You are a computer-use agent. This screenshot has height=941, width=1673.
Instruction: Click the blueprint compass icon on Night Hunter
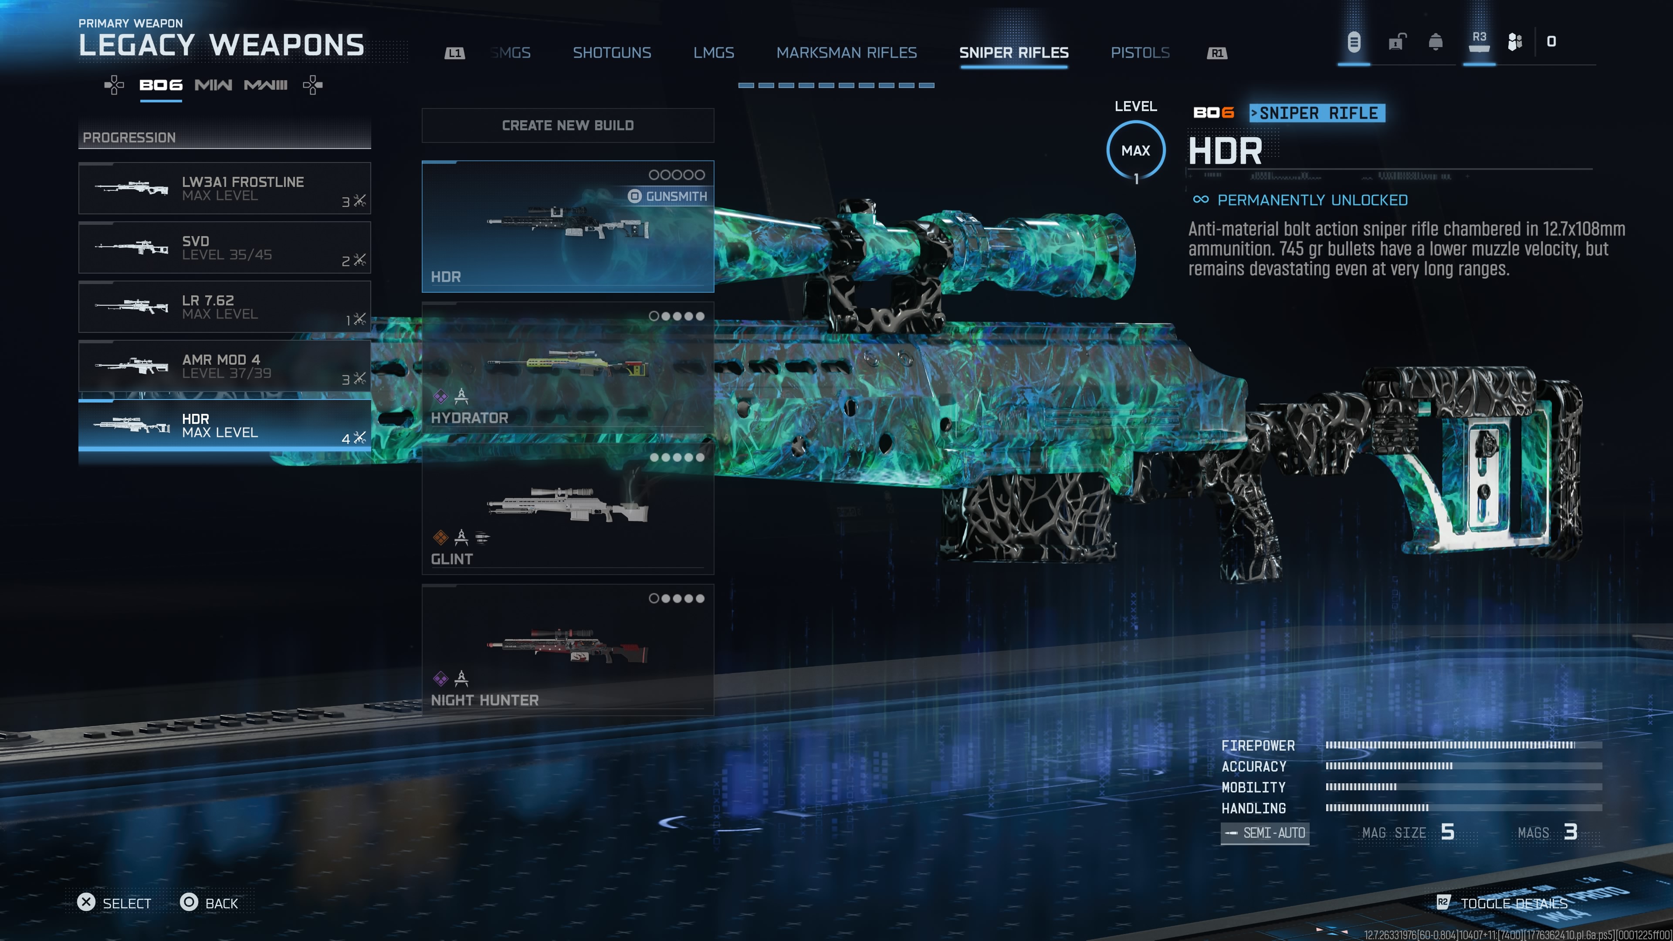(461, 678)
